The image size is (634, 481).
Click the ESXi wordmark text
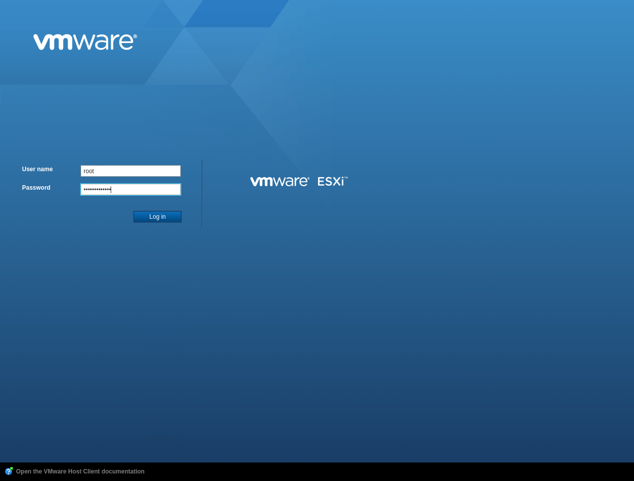[x=331, y=181]
